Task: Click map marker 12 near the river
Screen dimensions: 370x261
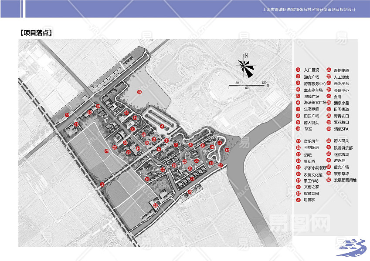Action: point(227,150)
